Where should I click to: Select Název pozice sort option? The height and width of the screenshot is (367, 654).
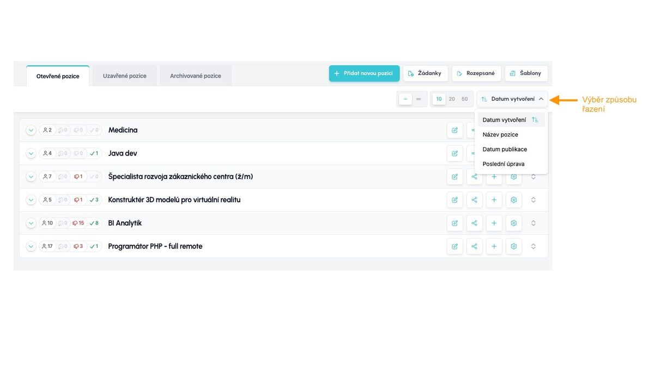coord(500,135)
